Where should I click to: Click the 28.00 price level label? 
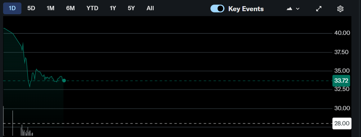342,123
